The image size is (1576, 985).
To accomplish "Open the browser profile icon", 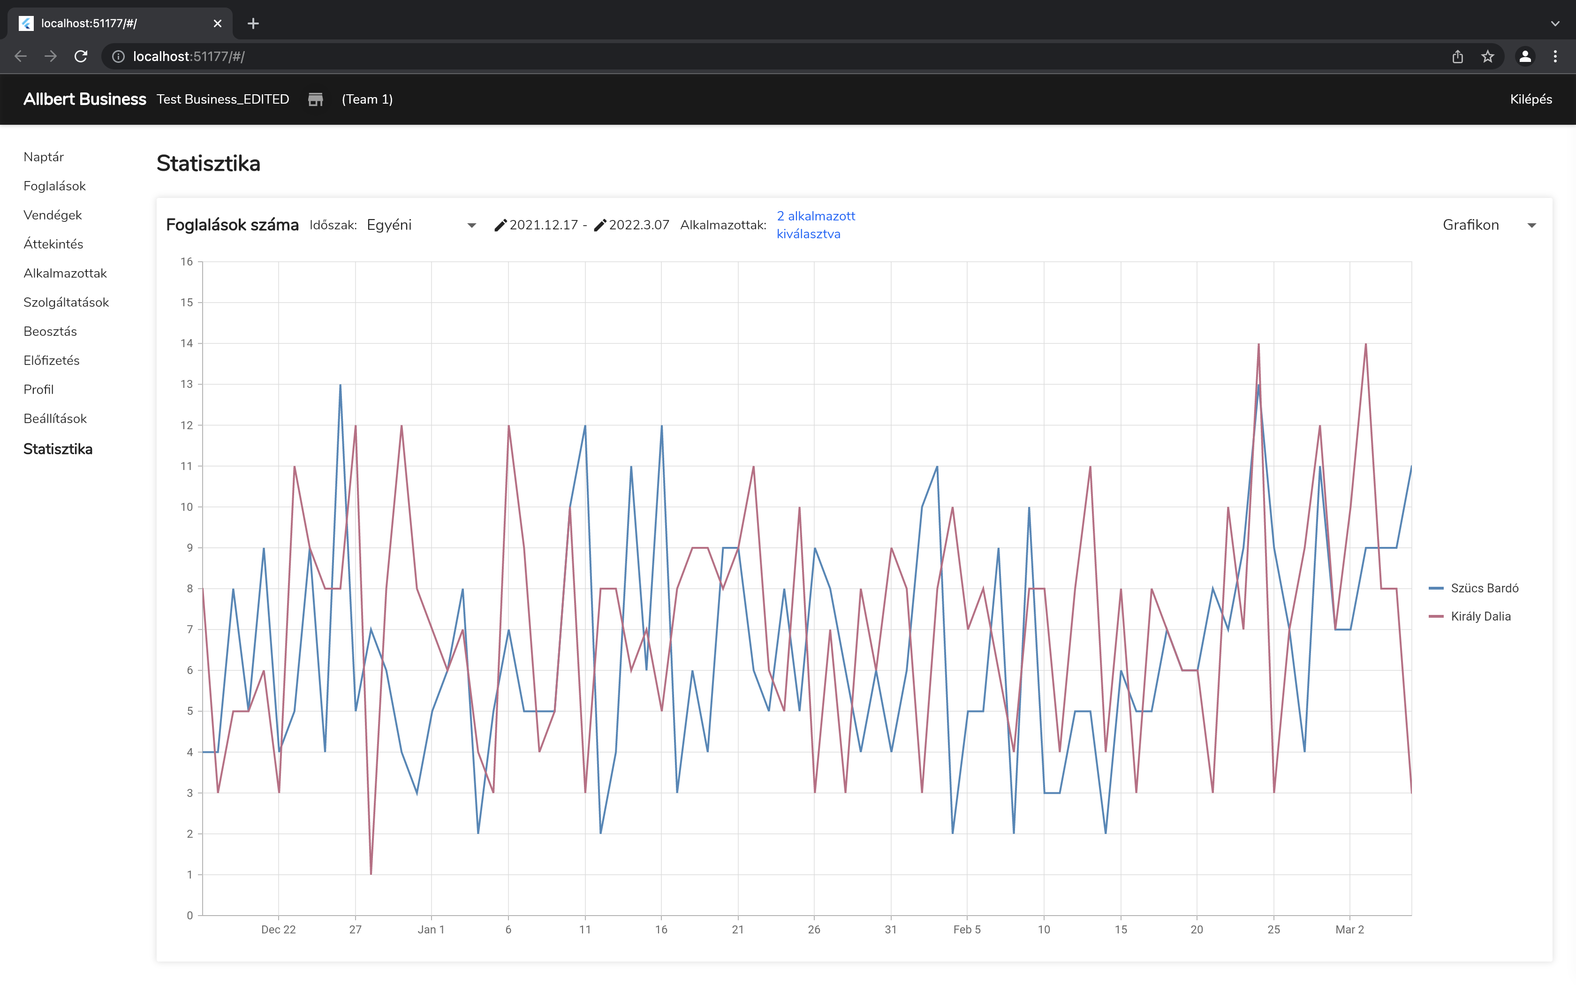I will 1524,57.
